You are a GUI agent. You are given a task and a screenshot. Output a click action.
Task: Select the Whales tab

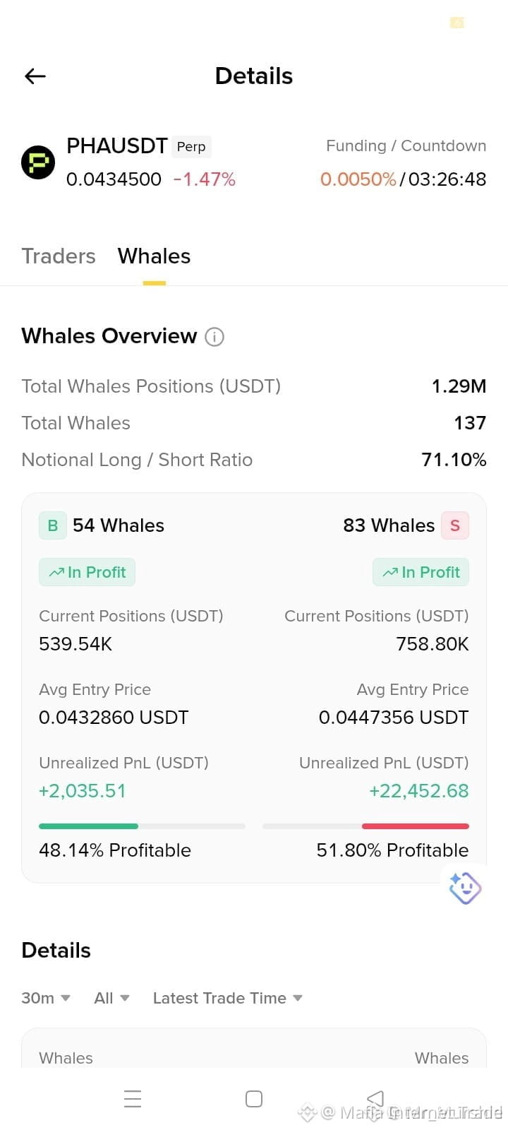click(155, 256)
